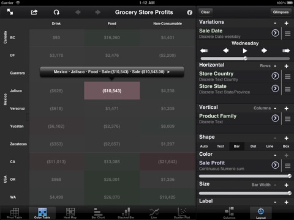Tap the Clear button
This screenshot has width=294, height=220.
[205, 12]
